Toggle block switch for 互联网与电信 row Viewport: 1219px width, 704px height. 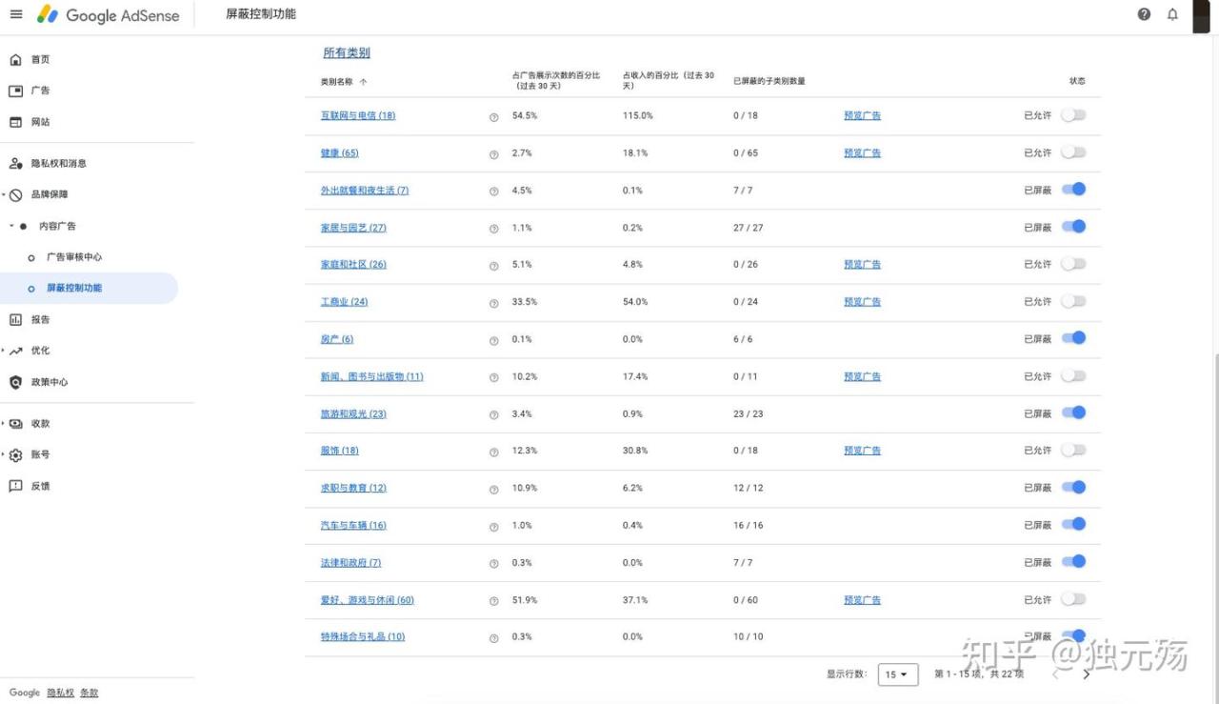click(x=1073, y=115)
